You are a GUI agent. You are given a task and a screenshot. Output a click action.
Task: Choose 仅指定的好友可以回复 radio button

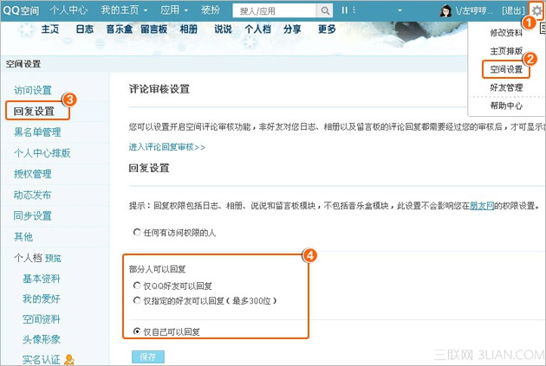click(137, 300)
